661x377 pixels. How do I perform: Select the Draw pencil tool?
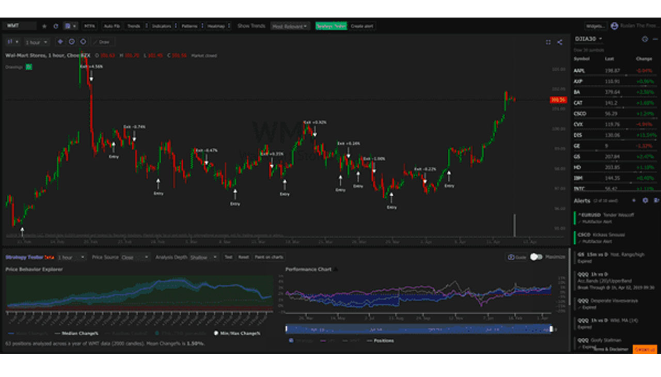tap(102, 42)
